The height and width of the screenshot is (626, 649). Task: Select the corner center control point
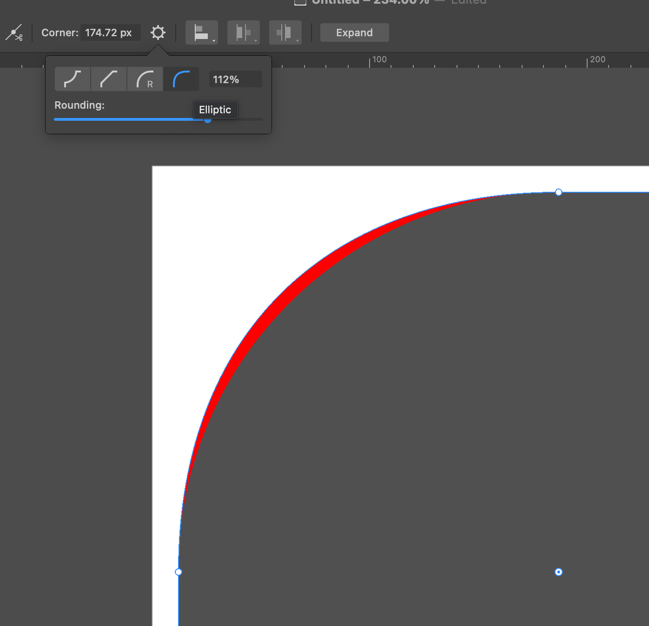559,572
